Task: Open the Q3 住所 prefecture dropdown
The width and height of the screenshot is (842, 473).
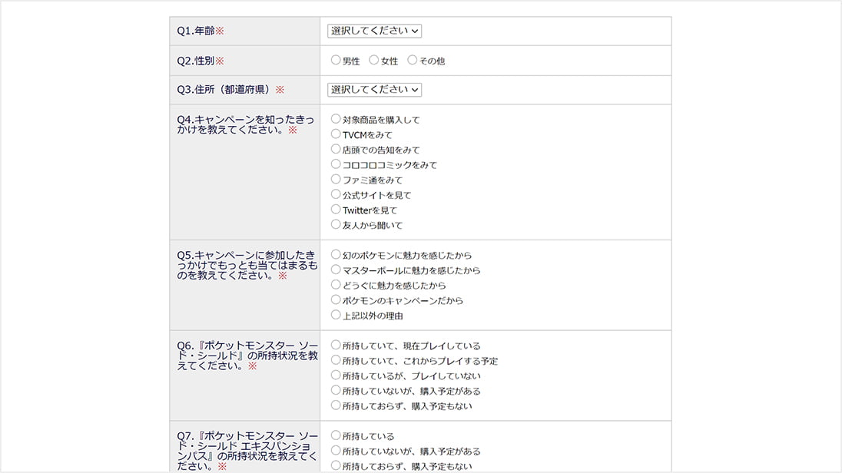Action: [x=374, y=90]
